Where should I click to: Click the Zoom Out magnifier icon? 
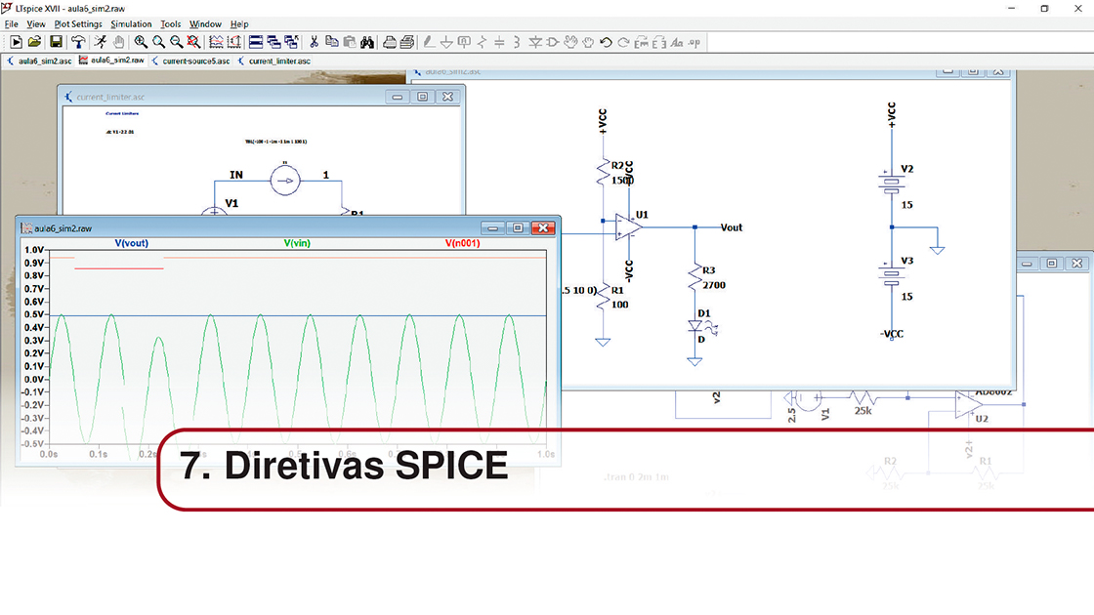click(x=177, y=43)
